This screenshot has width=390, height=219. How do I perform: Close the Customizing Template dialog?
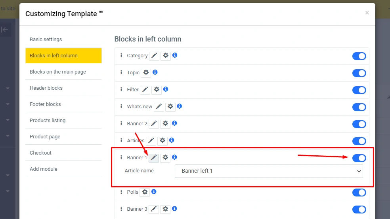pos(367,13)
